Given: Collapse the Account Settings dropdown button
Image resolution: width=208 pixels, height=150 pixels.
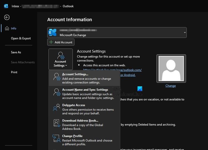Looking at the screenshot, I should click(x=61, y=59).
